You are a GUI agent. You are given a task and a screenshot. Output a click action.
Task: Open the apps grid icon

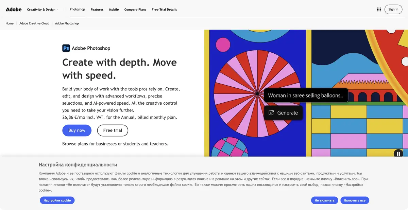[x=379, y=10]
